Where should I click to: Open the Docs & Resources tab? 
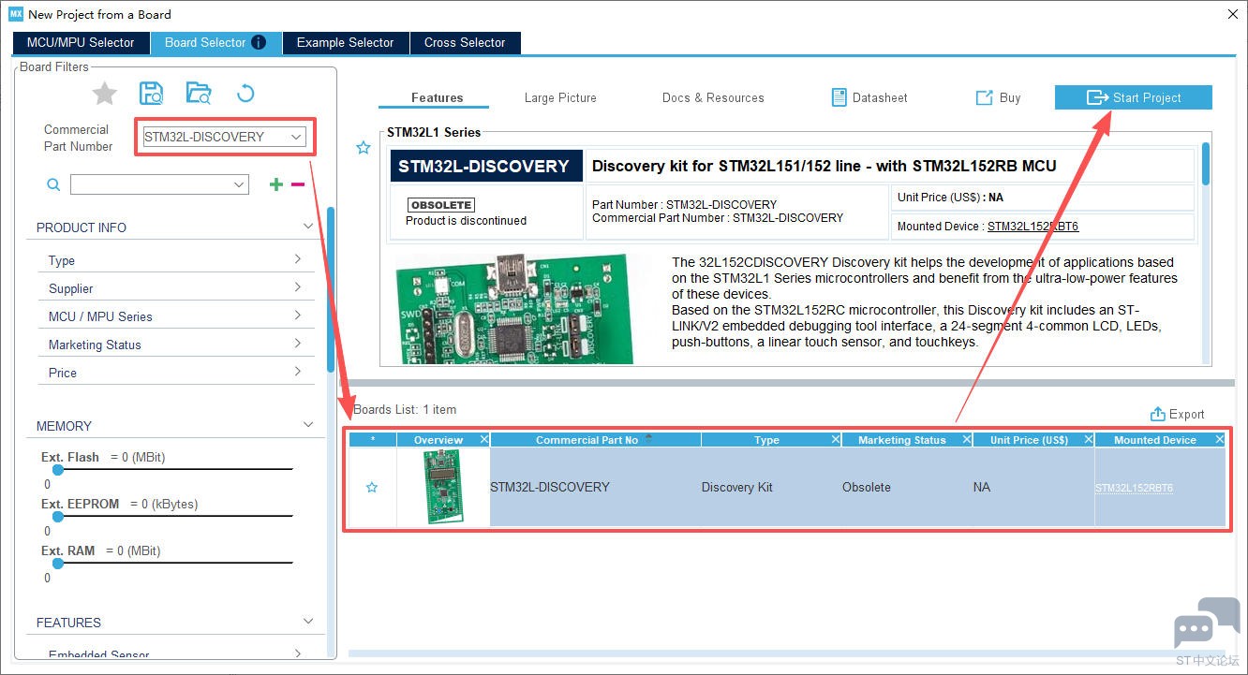[713, 97]
